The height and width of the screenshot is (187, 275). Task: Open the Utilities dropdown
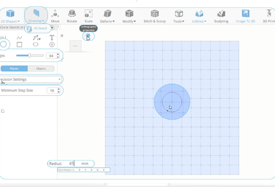pos(199,16)
